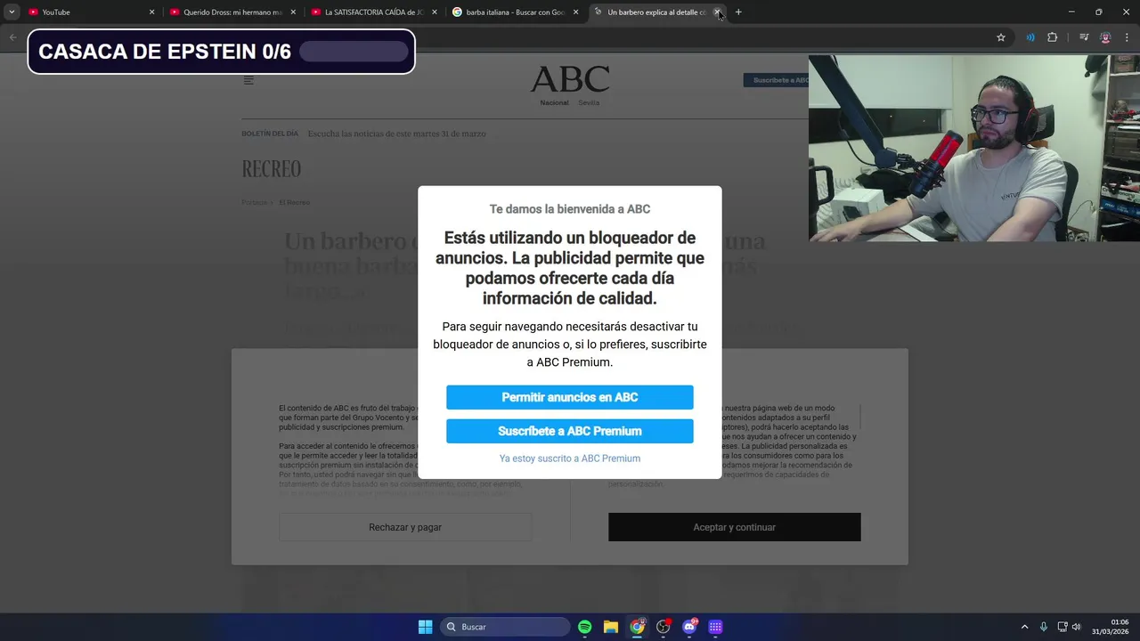Open OBS Studio from the taskbar

[x=664, y=627]
